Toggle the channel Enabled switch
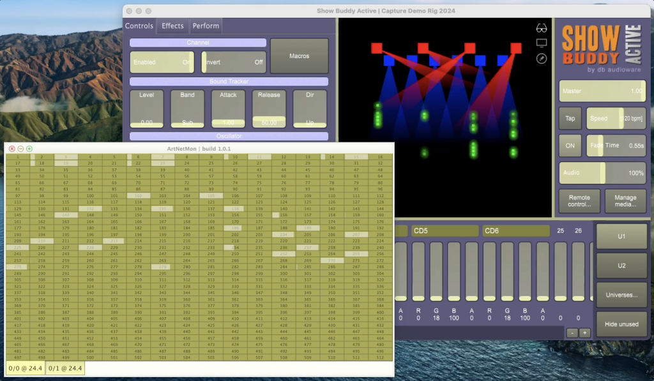The image size is (654, 381). [162, 62]
